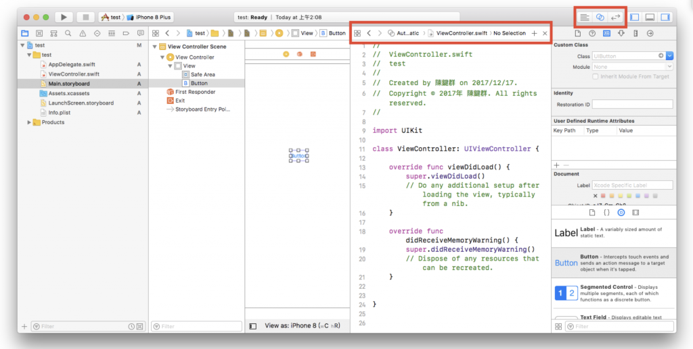The image size is (693, 349).
Task: Collapse the View item in outline
Action: [x=170, y=65]
